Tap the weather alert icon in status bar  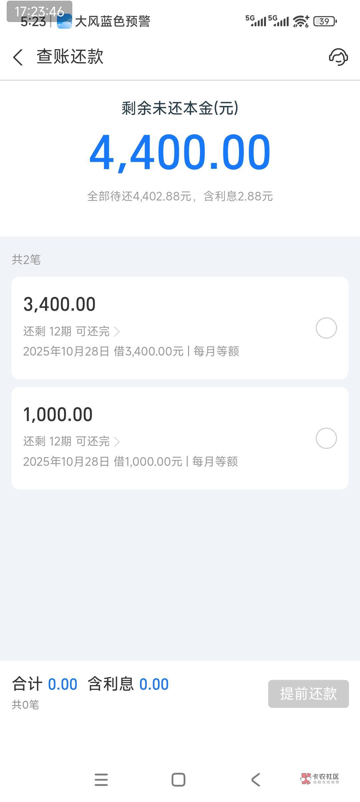pyautogui.click(x=64, y=22)
